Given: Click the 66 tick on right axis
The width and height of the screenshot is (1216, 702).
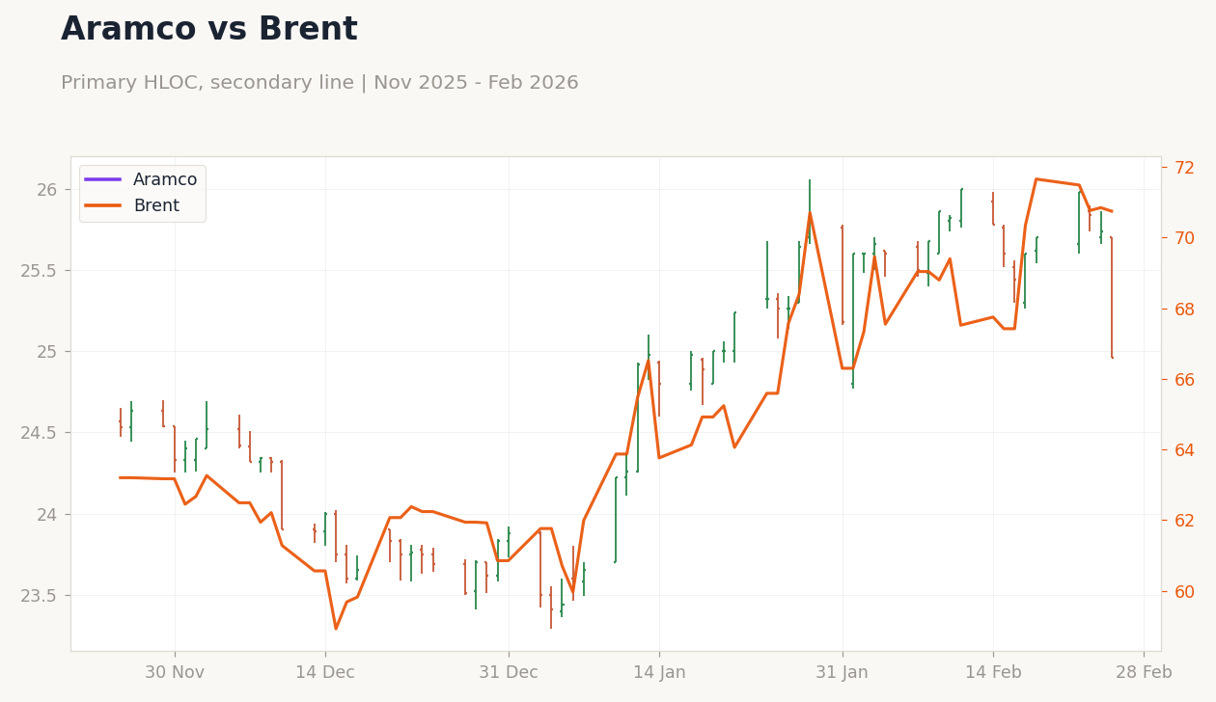Looking at the screenshot, I should (x=1184, y=380).
